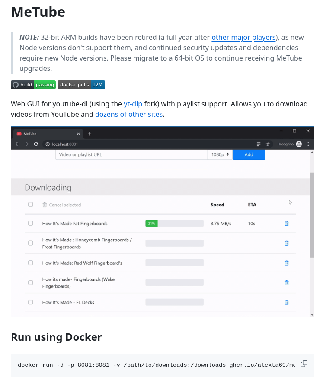Check the Red Wolf Fingerboard's checkbox
The image size is (323, 381).
tap(30, 263)
